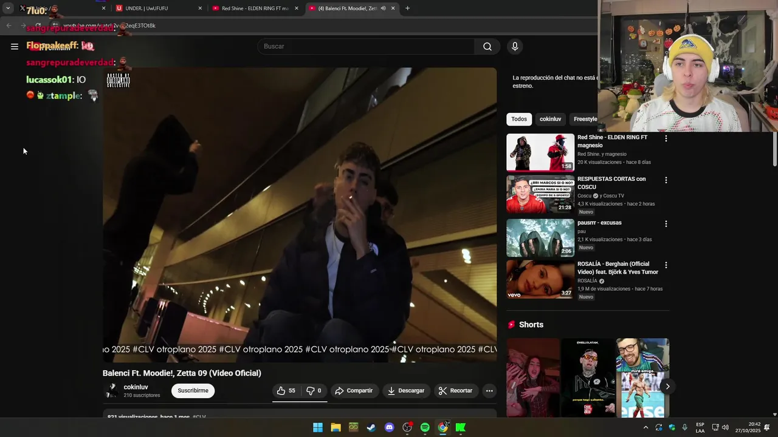Open more actions ellipsis below video
778x437 pixels.
(x=489, y=391)
